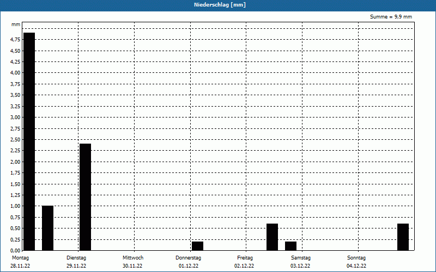
Task: Click the "0,50" y-axis value
Action: pos(15,228)
